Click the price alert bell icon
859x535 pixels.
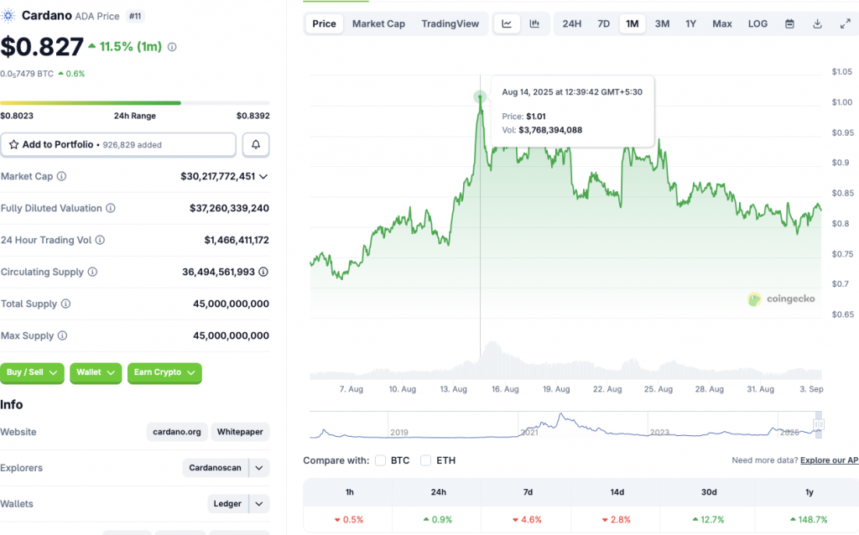255,144
